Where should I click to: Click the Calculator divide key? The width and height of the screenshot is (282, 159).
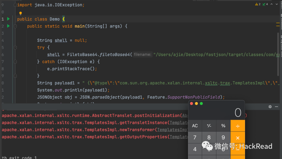pyautogui.click(x=238, y=126)
